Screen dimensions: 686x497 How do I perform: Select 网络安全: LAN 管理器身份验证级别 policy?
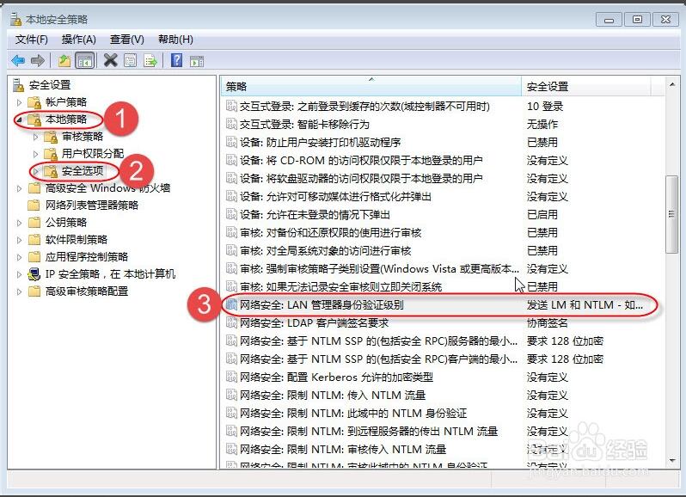[x=322, y=304]
